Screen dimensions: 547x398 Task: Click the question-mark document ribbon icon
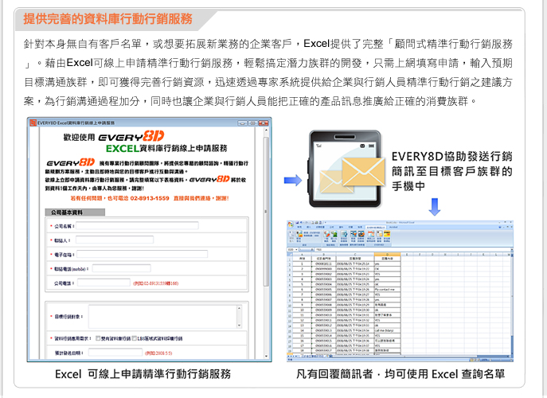344,234
